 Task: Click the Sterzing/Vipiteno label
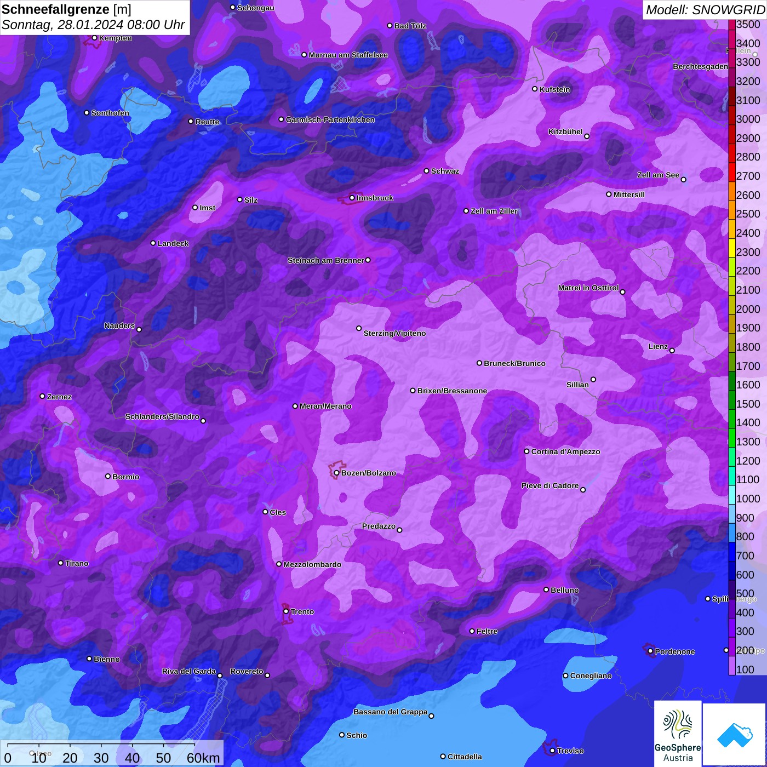pos(394,333)
